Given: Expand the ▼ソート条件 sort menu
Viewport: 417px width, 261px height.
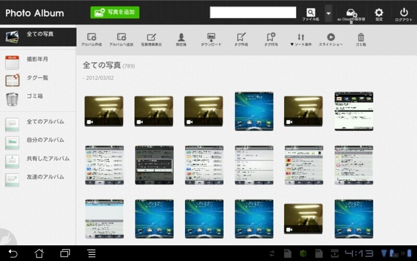Looking at the screenshot, I should (301, 40).
